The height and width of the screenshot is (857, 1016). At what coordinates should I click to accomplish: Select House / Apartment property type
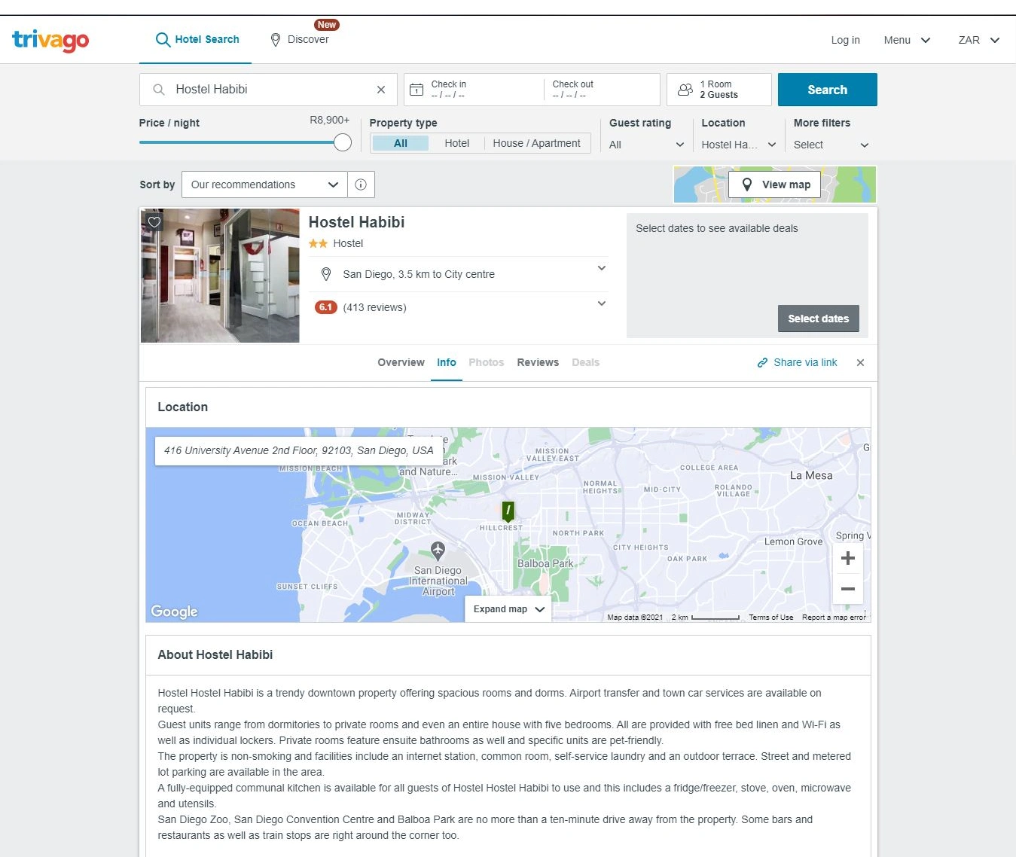(x=536, y=143)
